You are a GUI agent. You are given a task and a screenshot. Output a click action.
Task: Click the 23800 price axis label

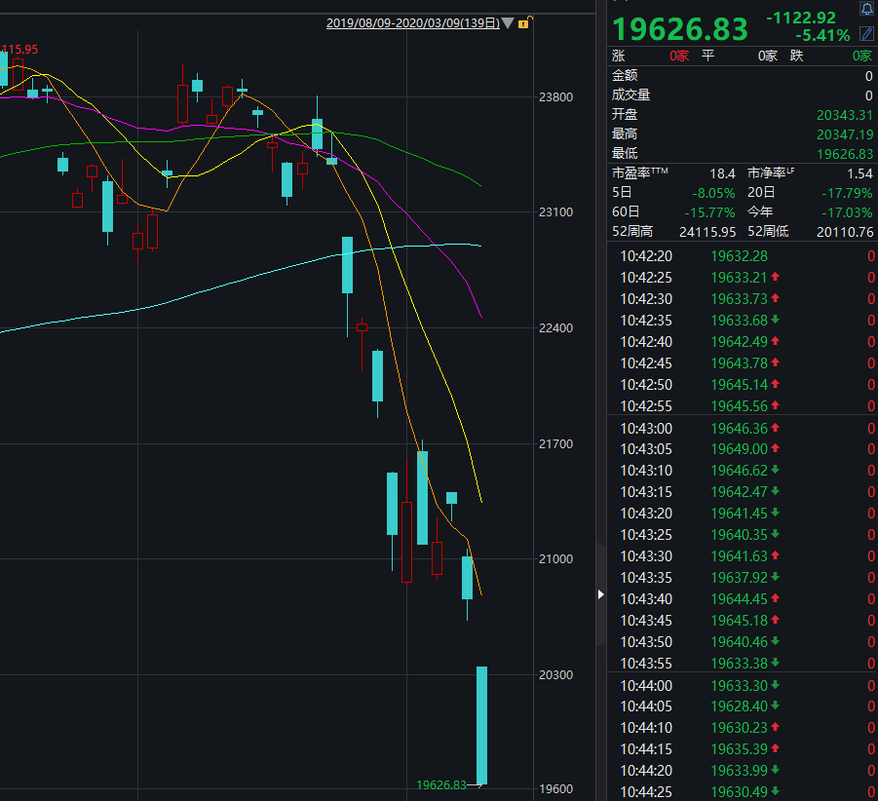click(x=555, y=96)
